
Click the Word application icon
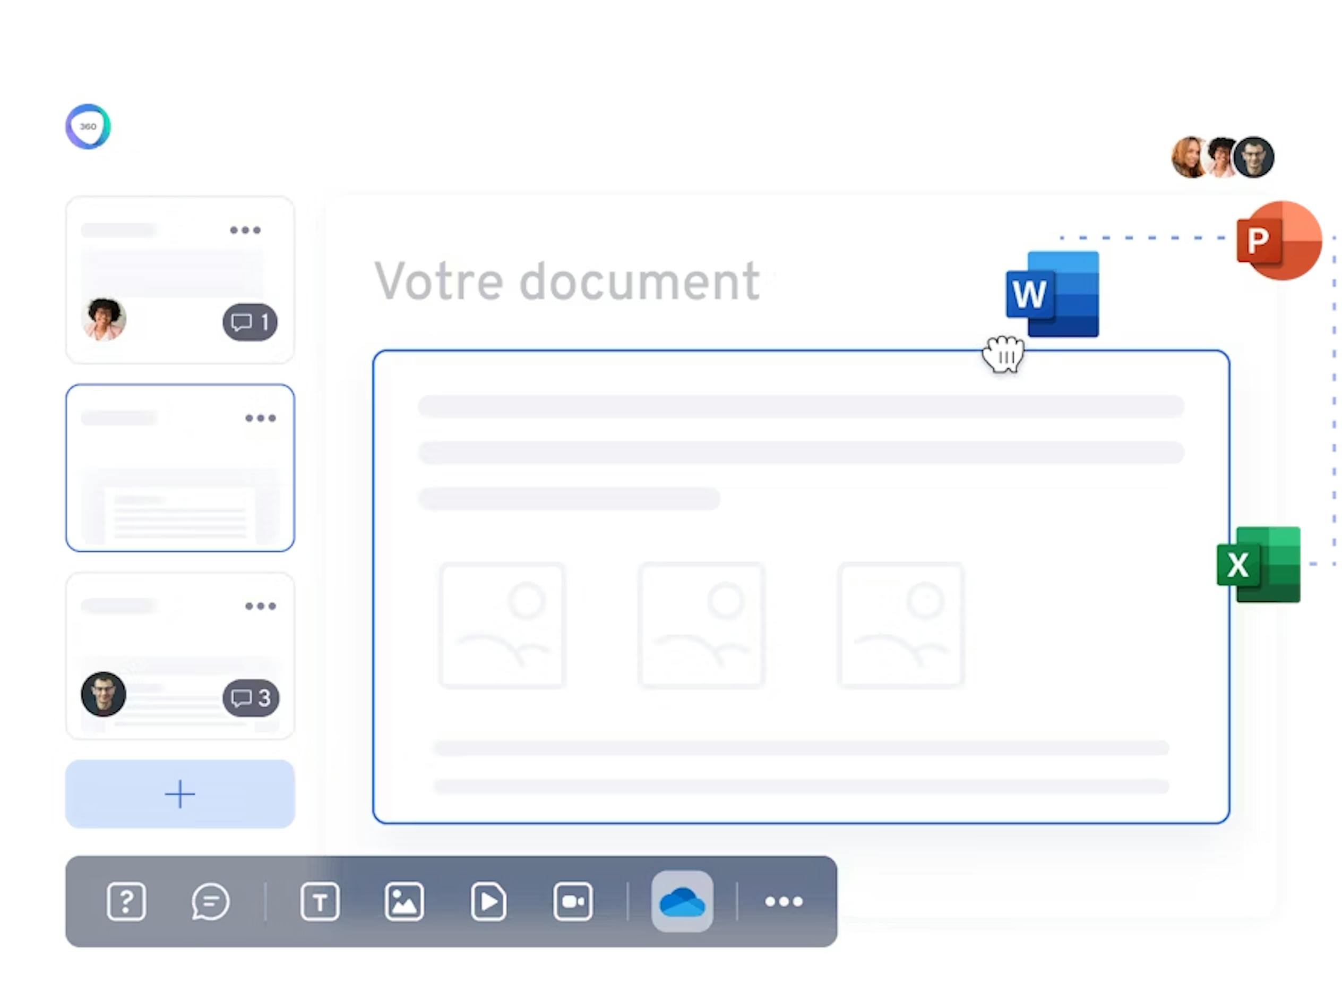point(1052,294)
